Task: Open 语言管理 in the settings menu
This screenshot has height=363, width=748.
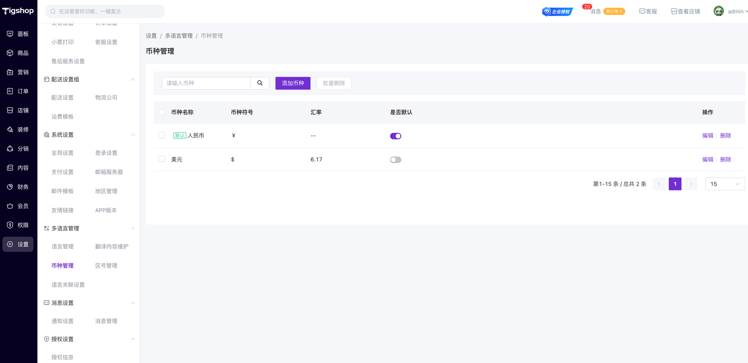Action: click(63, 247)
